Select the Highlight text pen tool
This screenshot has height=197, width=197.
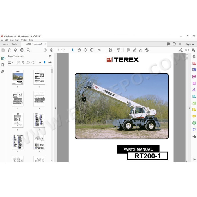(x=135, y=50)
